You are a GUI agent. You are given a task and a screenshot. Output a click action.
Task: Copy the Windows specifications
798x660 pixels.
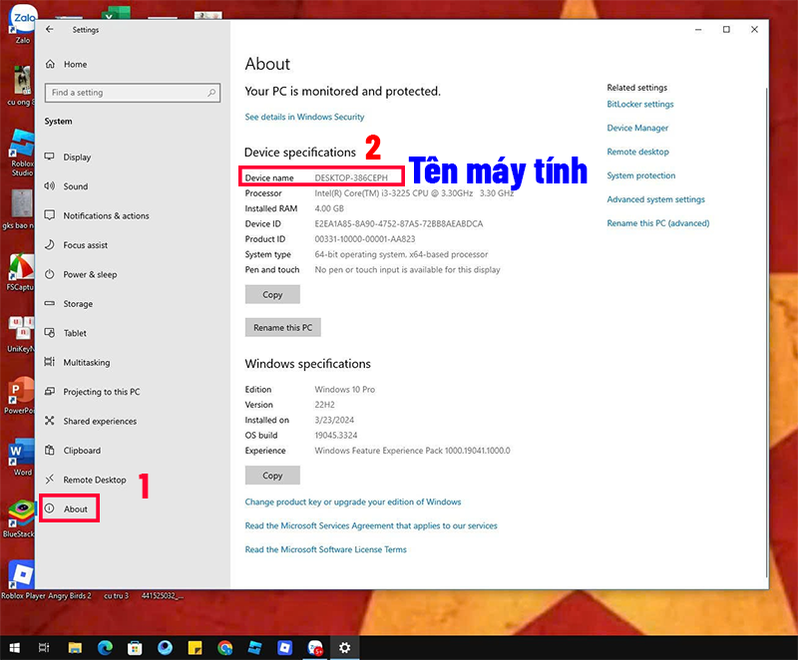[x=272, y=476]
